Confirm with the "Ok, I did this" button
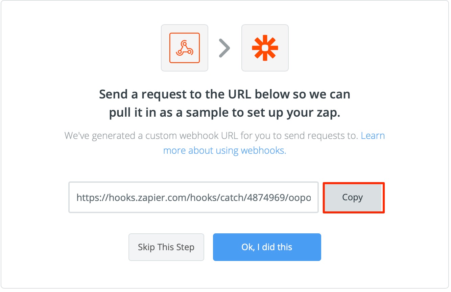This screenshot has height=292, width=451. coord(267,247)
